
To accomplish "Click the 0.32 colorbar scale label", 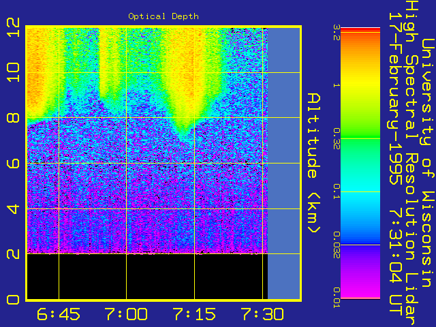I will tap(337, 139).
